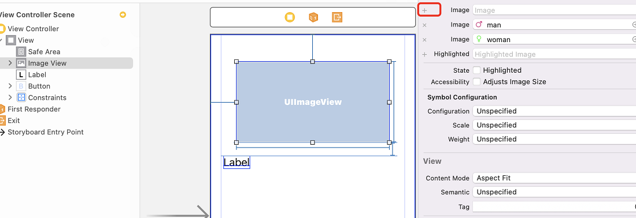Select Safe Area in the outline
This screenshot has width=636, height=218.
(x=44, y=51)
